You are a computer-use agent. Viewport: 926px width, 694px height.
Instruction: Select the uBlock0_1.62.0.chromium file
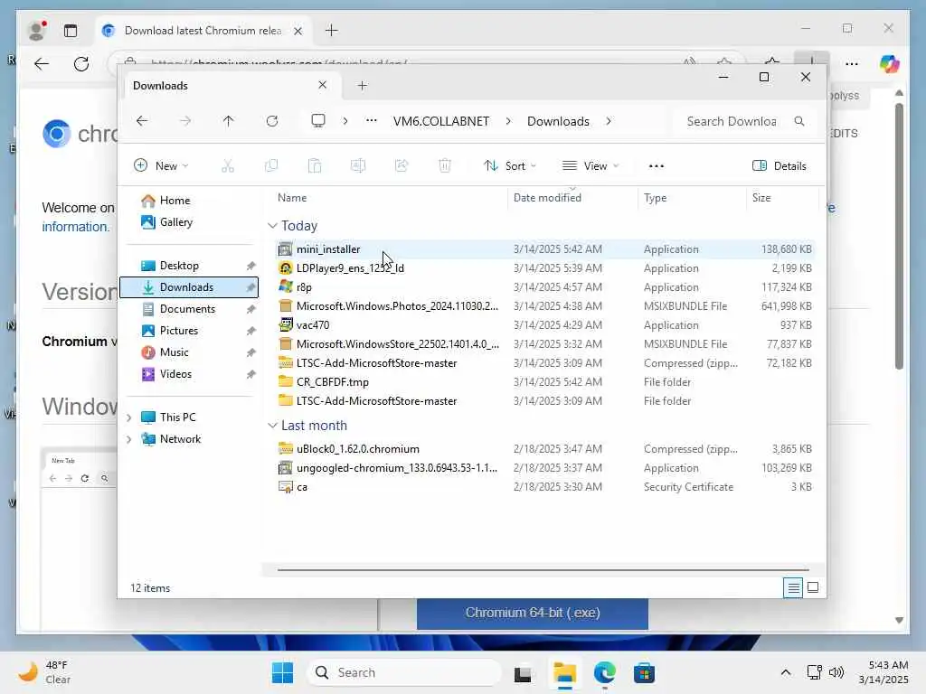[544, 449]
